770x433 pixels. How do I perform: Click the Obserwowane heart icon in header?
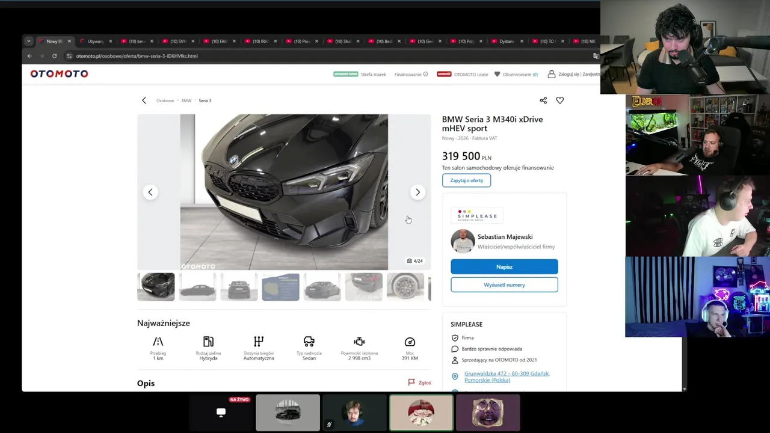tap(497, 74)
